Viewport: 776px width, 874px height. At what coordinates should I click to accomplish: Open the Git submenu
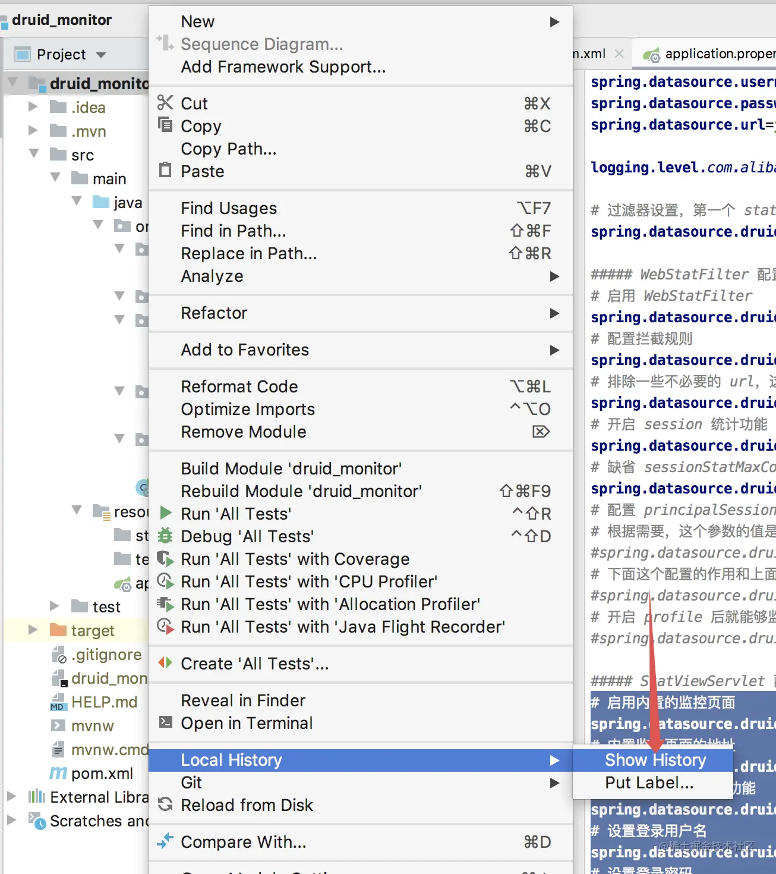[x=361, y=782]
